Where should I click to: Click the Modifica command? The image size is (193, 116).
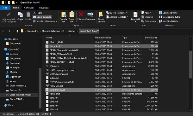tap(147, 17)
